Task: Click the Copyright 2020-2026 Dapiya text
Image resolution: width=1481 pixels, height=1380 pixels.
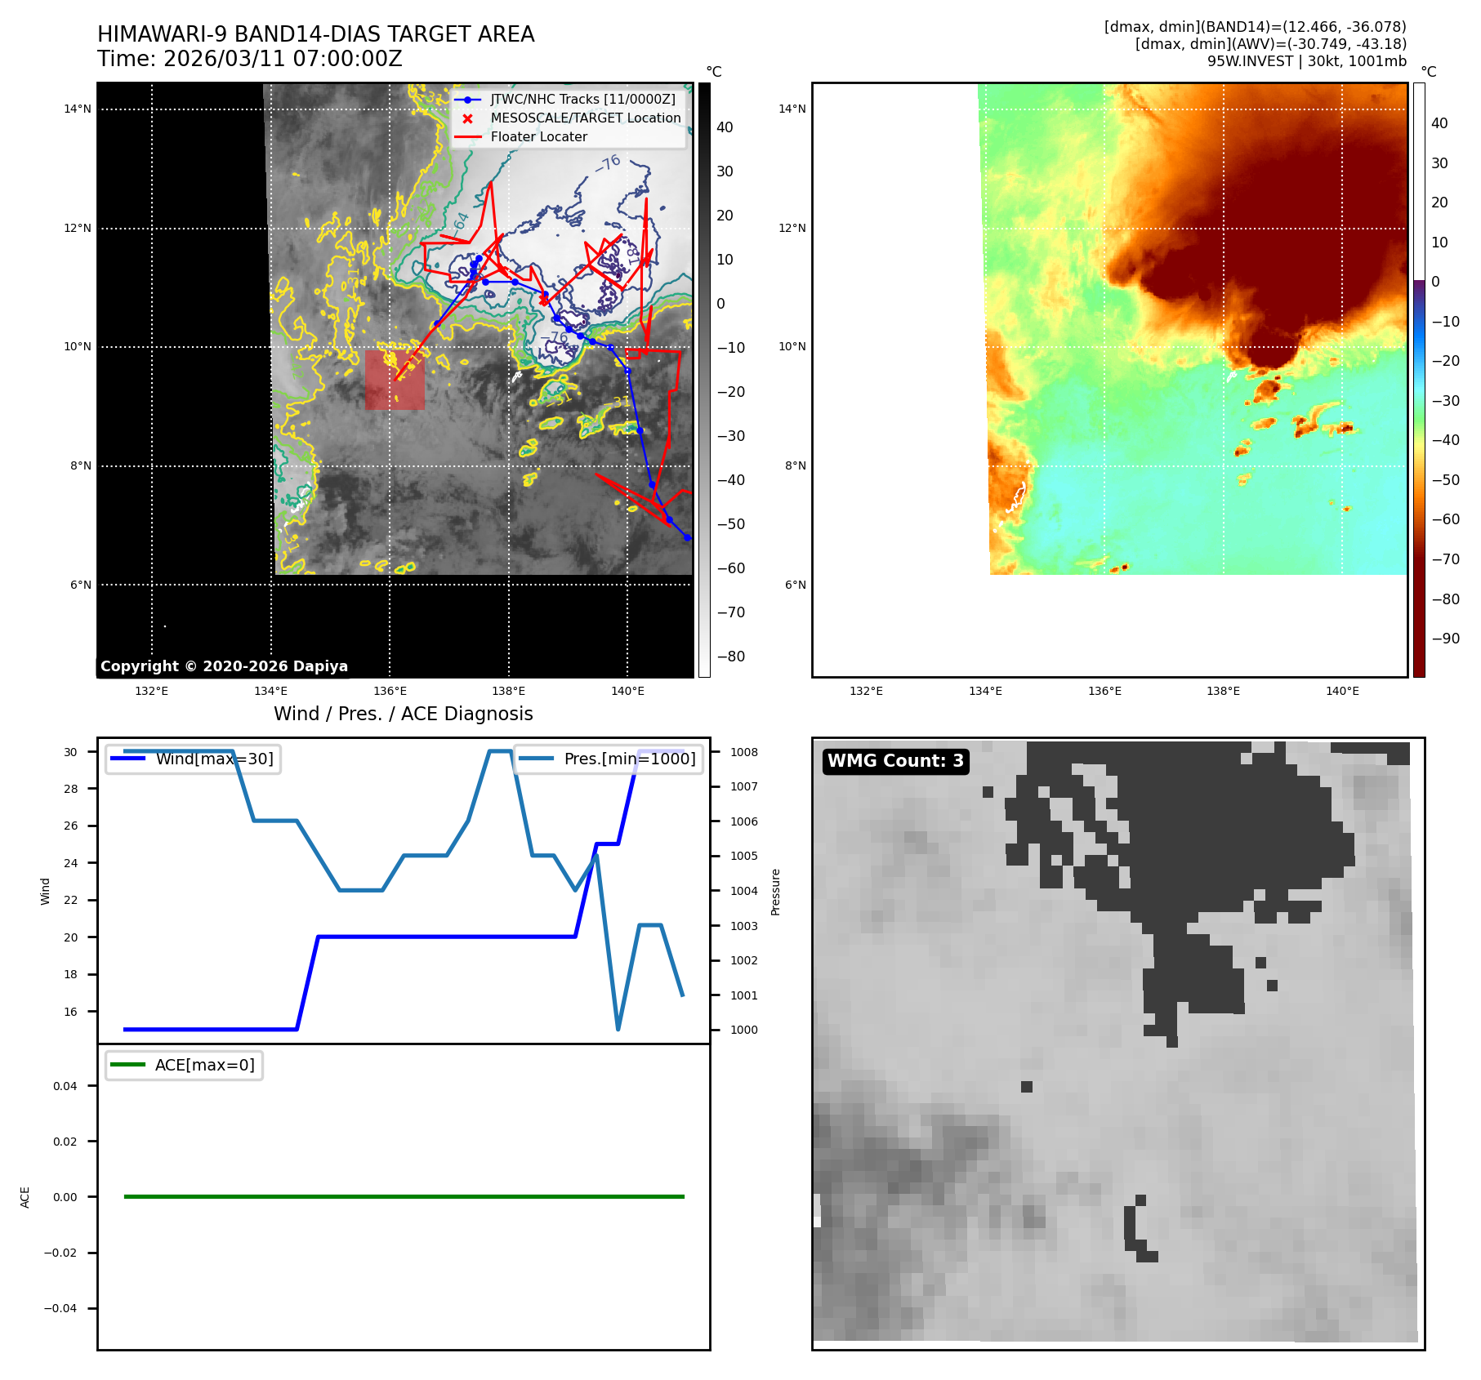Action: tap(224, 666)
